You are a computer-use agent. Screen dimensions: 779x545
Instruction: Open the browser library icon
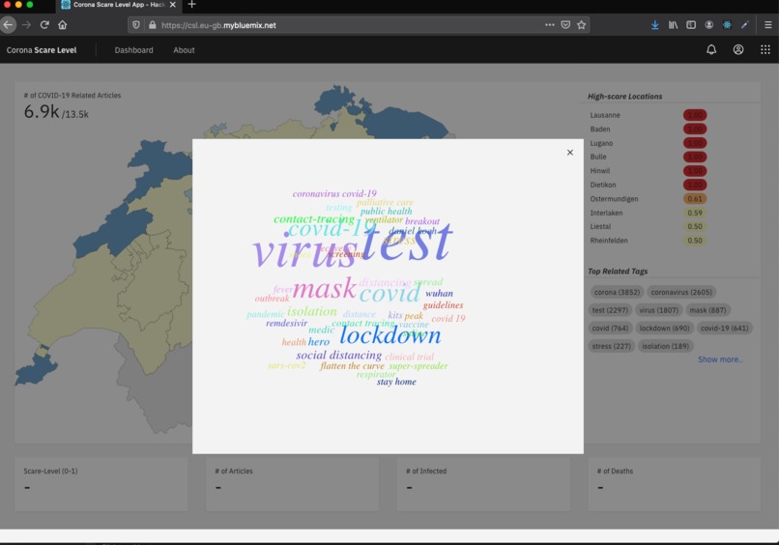click(x=673, y=25)
